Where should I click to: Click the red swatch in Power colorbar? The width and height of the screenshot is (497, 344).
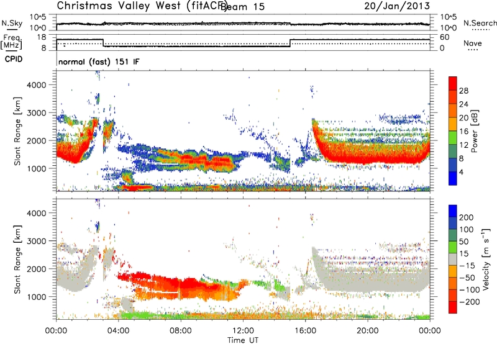453,84
